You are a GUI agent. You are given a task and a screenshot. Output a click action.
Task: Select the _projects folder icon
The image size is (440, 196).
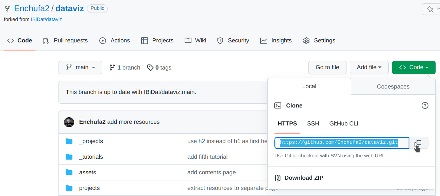tap(69, 141)
